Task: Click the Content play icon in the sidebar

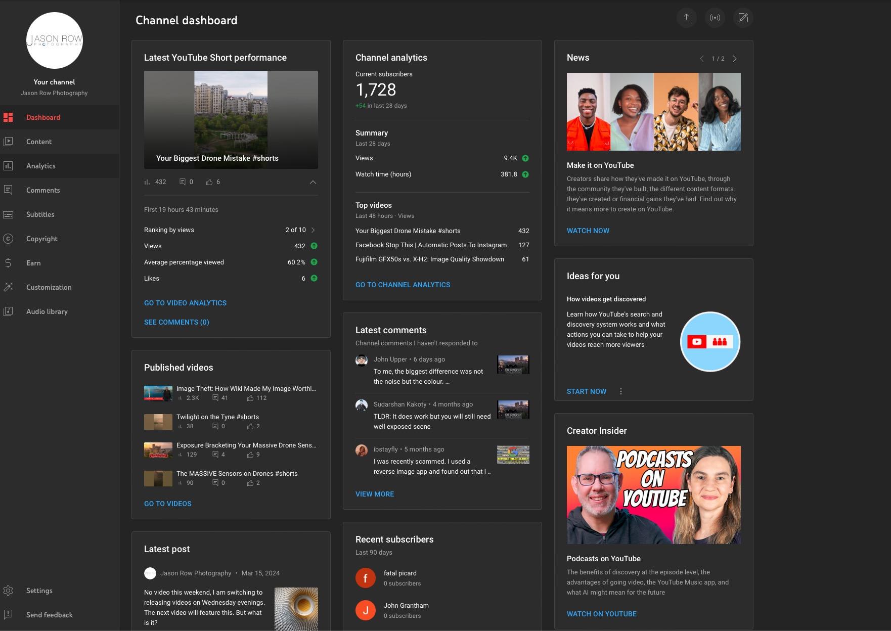Action: tap(8, 142)
